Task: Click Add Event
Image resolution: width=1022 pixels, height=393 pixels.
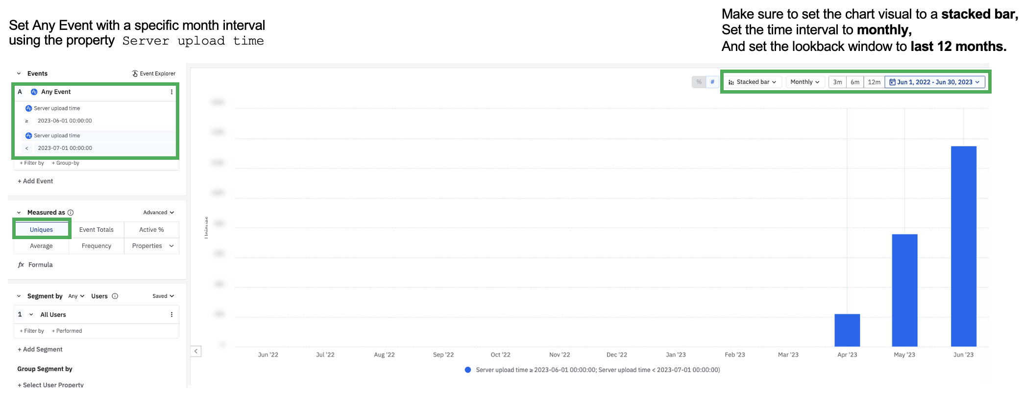Action: (35, 181)
